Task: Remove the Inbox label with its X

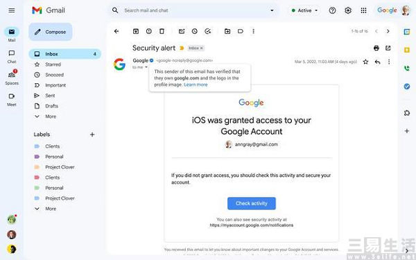Action: coord(201,48)
